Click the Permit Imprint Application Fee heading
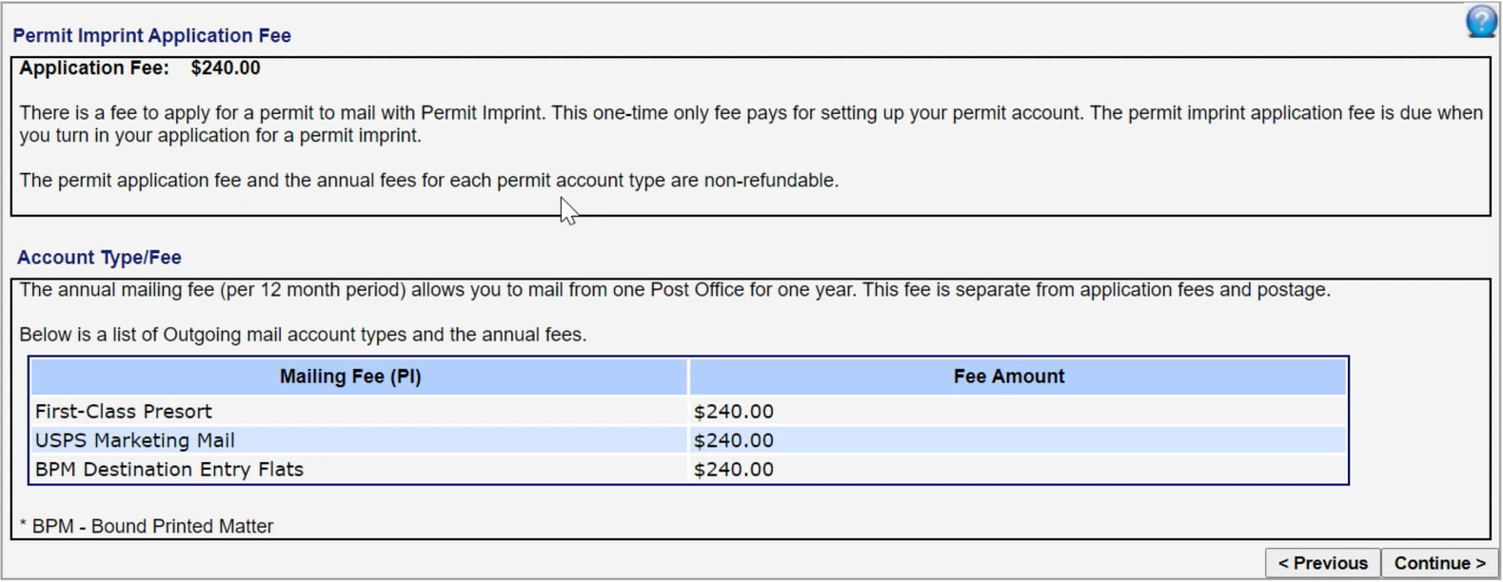 (151, 35)
